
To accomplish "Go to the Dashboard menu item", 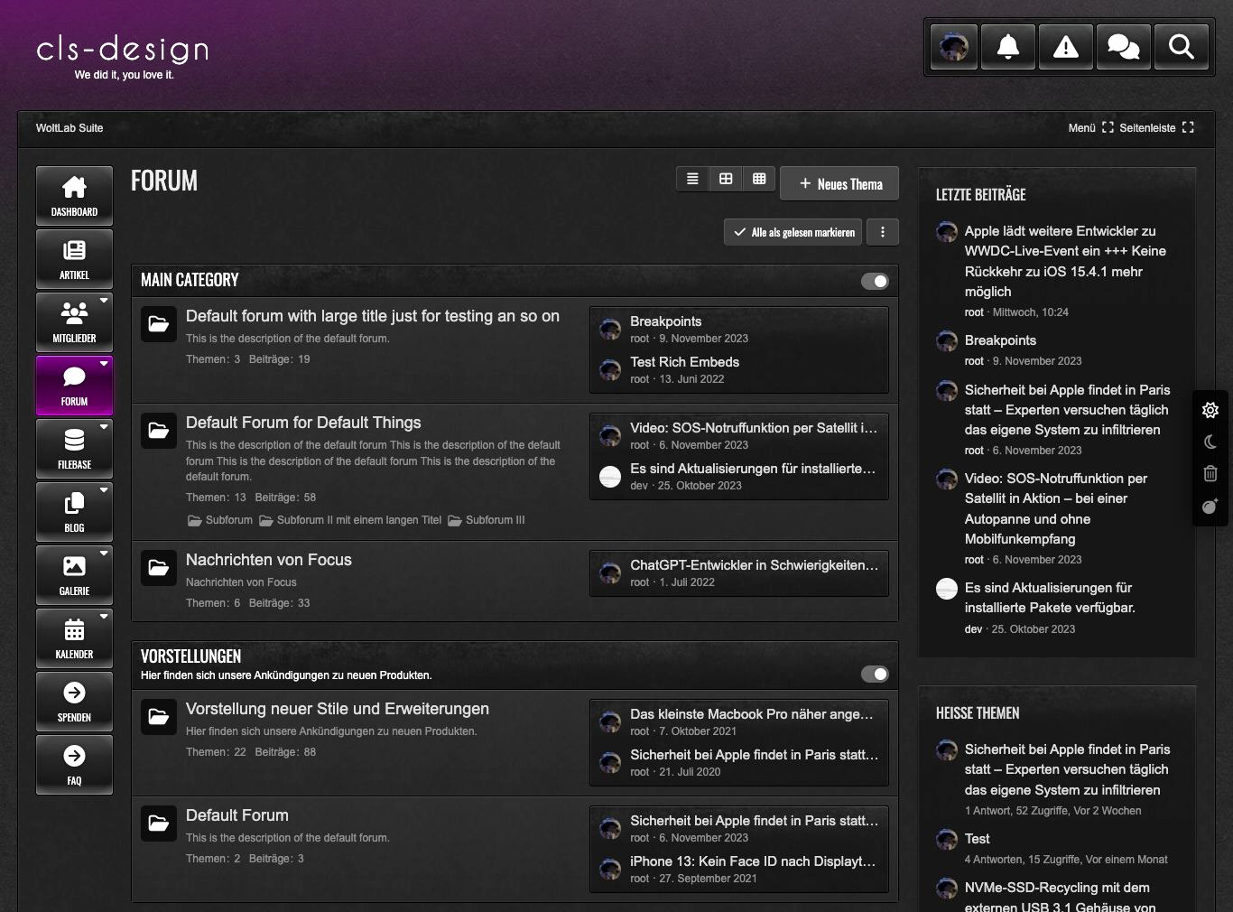I will click(74, 195).
